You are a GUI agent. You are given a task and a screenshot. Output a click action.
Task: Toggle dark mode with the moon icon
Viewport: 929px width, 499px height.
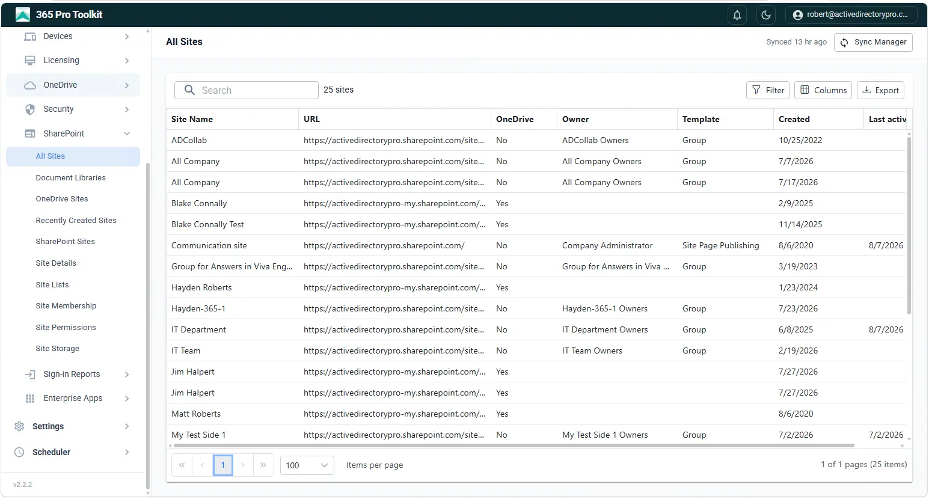click(x=766, y=15)
